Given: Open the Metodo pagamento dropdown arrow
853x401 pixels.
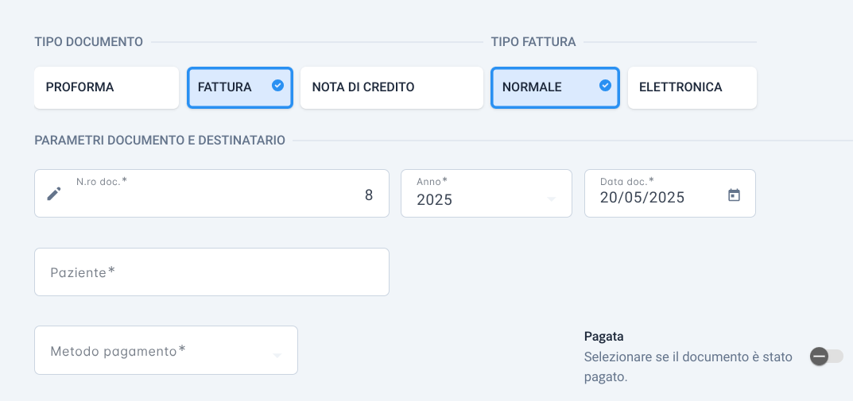Looking at the screenshot, I should pyautogui.click(x=277, y=356).
